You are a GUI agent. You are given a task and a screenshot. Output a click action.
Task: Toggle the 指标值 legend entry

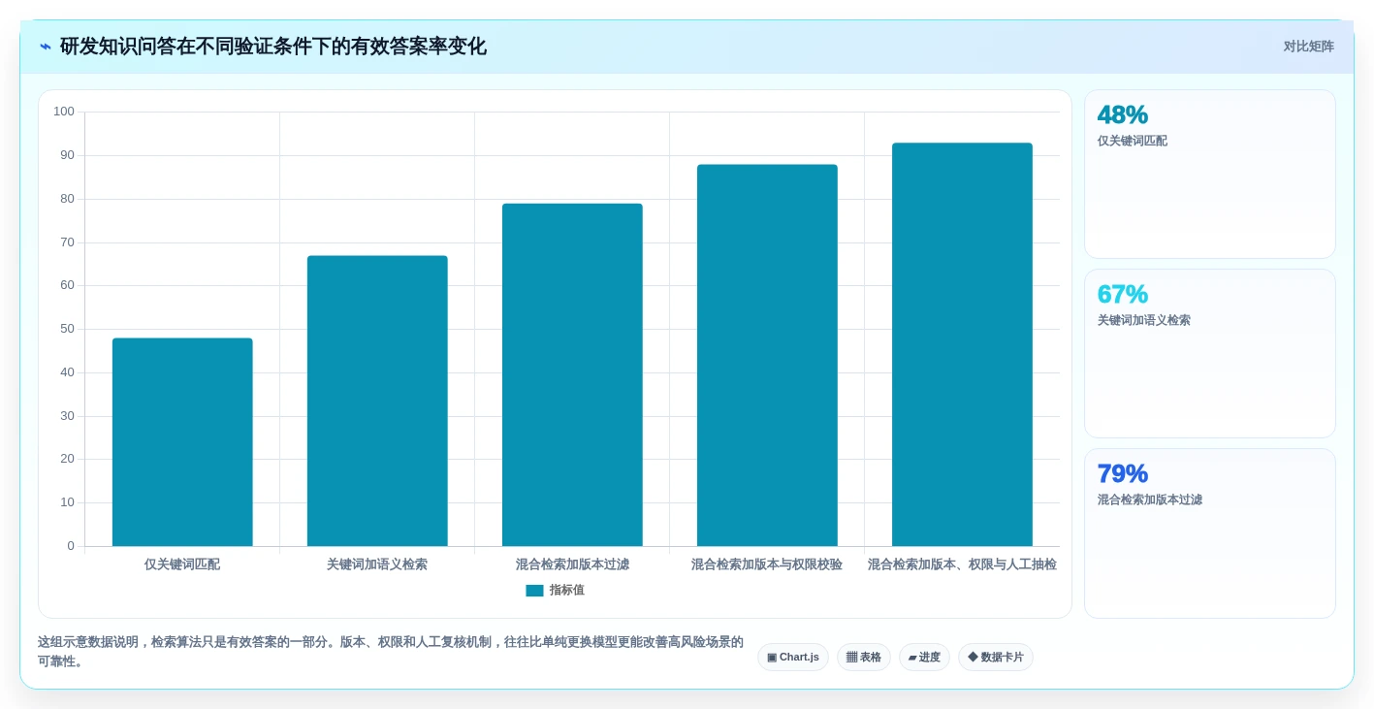coord(555,590)
